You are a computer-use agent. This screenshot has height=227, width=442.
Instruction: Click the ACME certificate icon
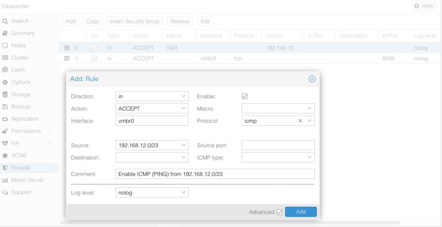[5, 155]
